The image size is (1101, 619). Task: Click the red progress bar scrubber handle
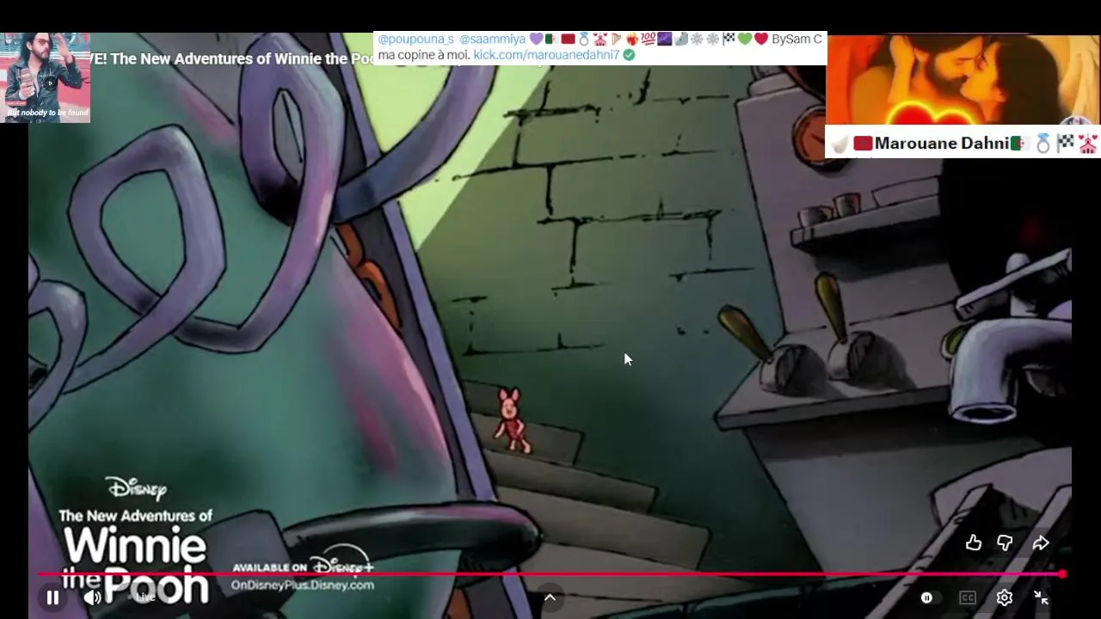[x=1063, y=573]
